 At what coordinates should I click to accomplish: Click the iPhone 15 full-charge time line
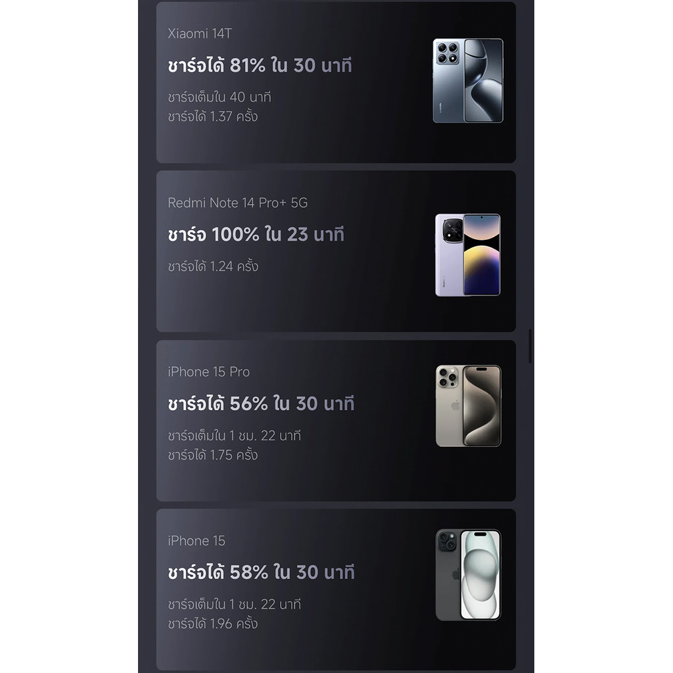click(x=235, y=605)
